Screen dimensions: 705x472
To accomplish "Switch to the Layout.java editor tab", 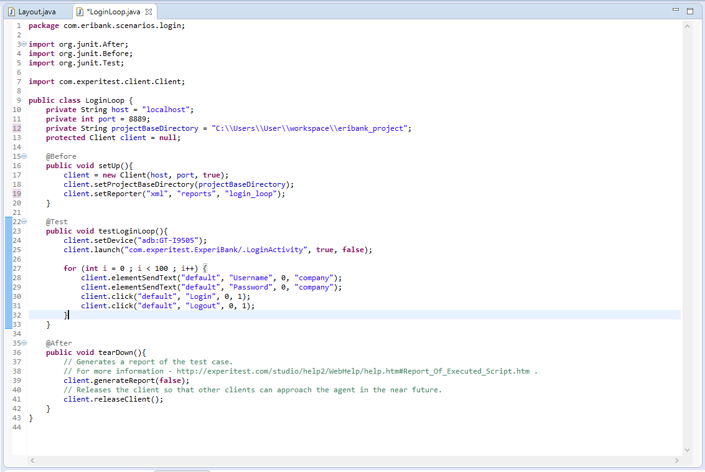I will click(x=36, y=12).
